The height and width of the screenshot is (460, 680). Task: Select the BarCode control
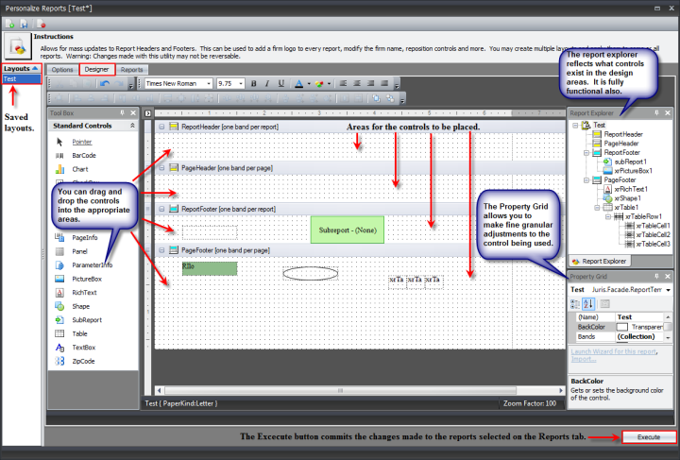point(85,155)
